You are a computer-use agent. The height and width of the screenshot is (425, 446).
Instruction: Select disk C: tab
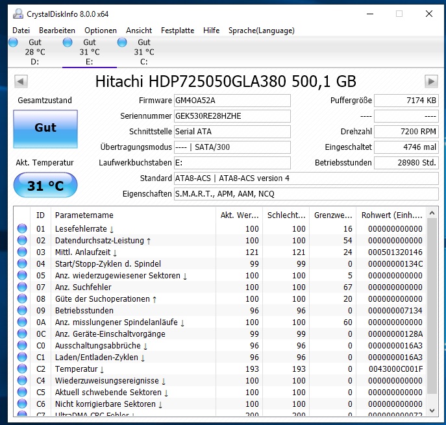click(x=144, y=52)
